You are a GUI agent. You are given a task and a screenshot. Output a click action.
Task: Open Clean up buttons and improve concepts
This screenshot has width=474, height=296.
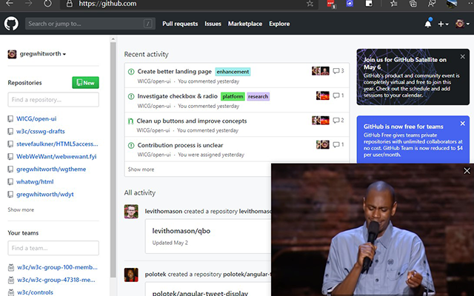click(192, 121)
